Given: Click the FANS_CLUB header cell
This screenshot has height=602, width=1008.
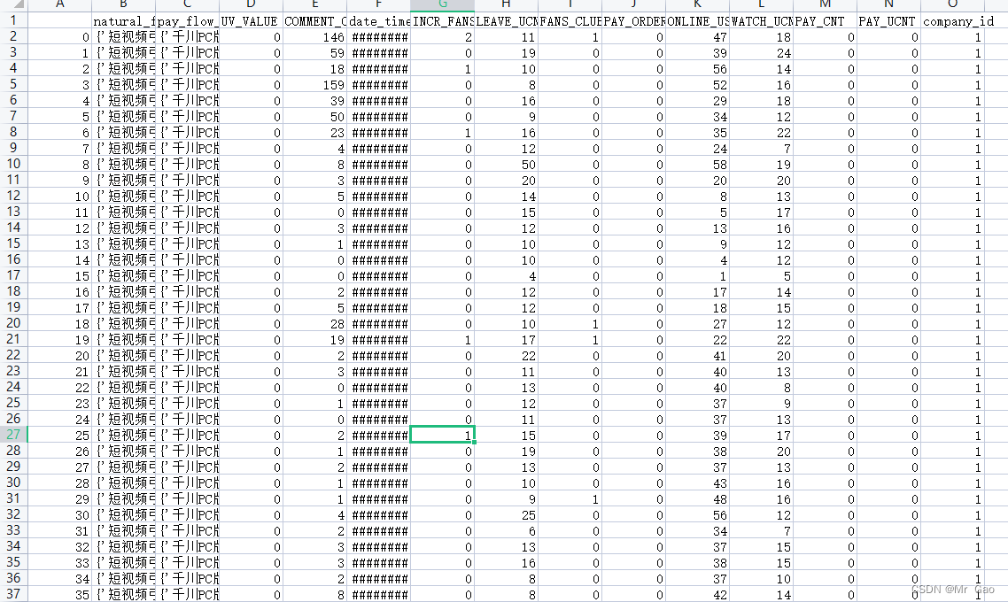Looking at the screenshot, I should pyautogui.click(x=570, y=21).
